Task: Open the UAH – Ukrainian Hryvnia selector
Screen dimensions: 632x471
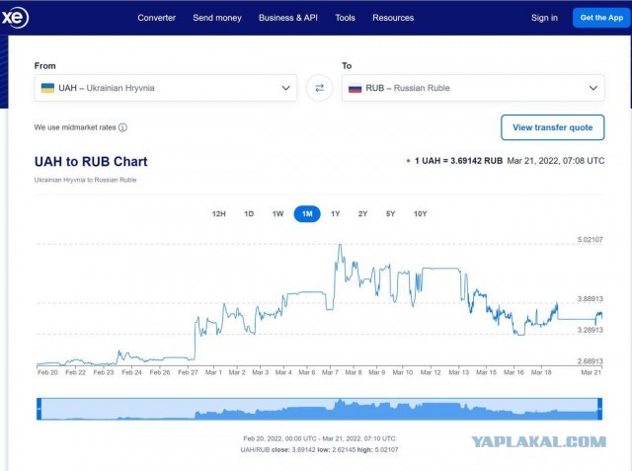Action: 166,88
